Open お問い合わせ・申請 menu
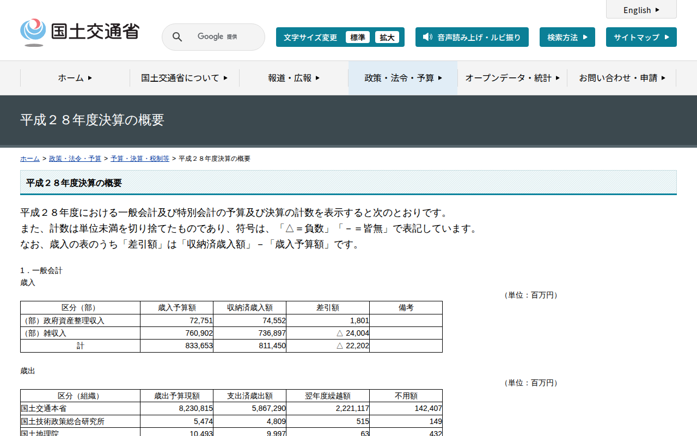This screenshot has width=697, height=436. click(x=622, y=78)
